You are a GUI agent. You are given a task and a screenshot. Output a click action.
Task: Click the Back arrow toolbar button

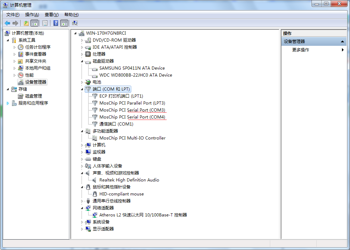[x=7, y=23]
